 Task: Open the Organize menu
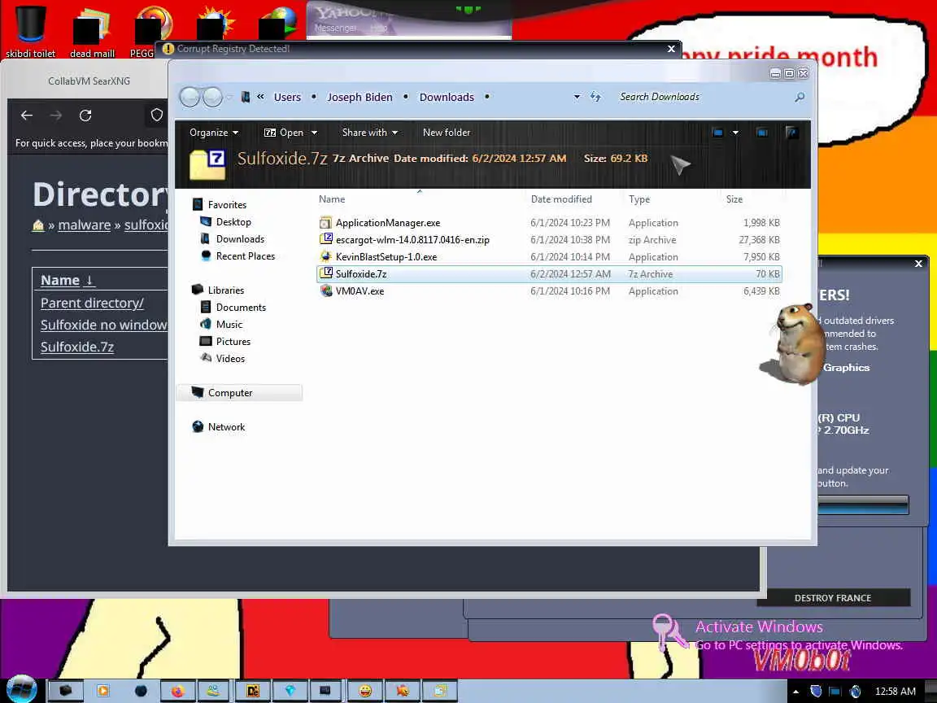tap(213, 133)
